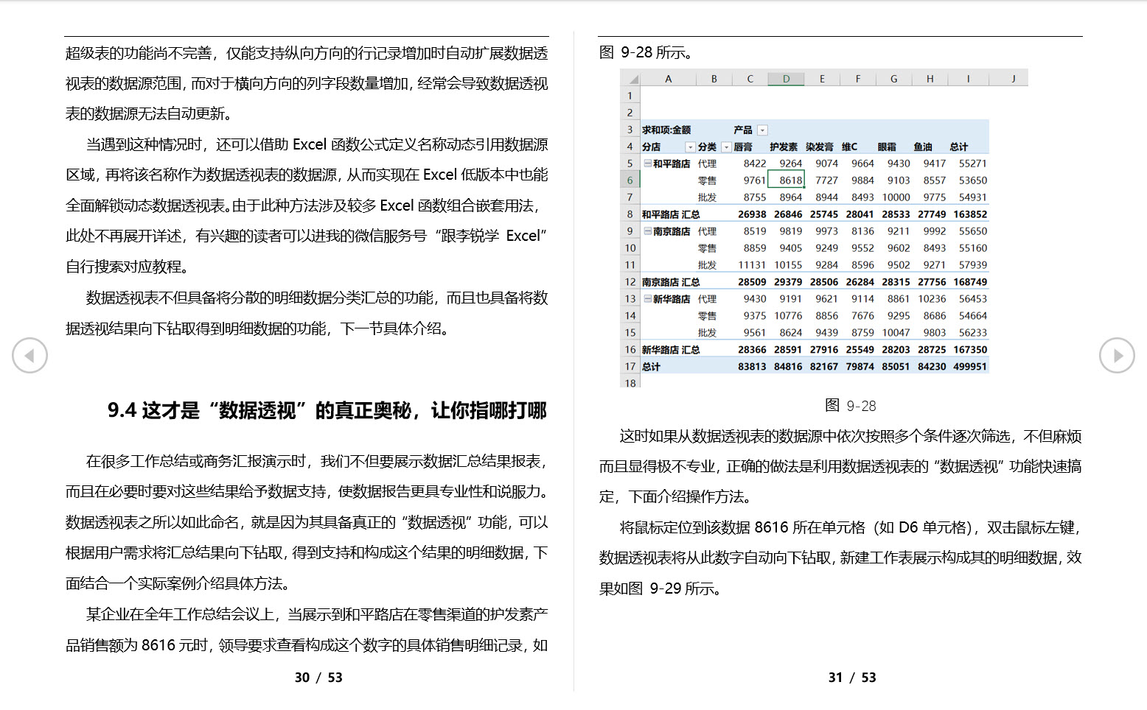Image resolution: width=1147 pixels, height=710 pixels.
Task: Select the 染发膏 column heading
Action: point(820,147)
